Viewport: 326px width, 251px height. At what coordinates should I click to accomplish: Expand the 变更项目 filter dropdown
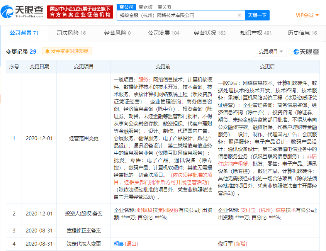click(x=270, y=51)
